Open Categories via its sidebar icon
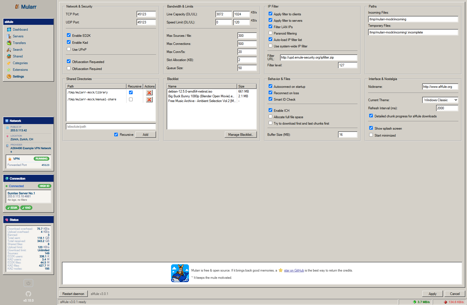 tap(9, 63)
